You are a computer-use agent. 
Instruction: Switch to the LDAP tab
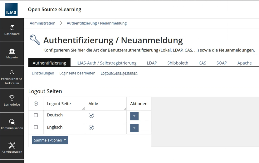(152, 63)
